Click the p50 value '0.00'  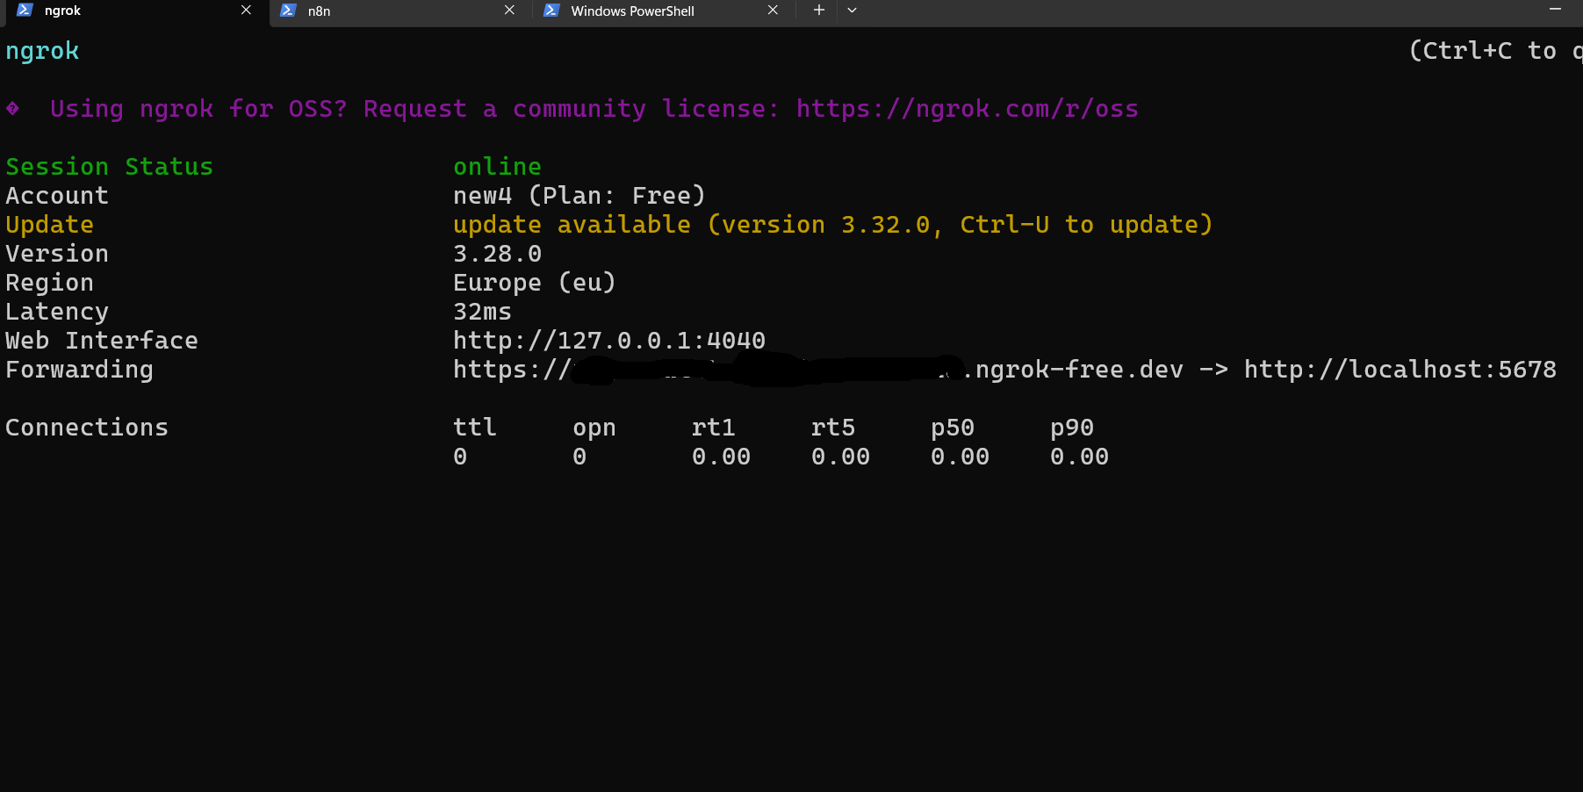[x=960, y=457]
